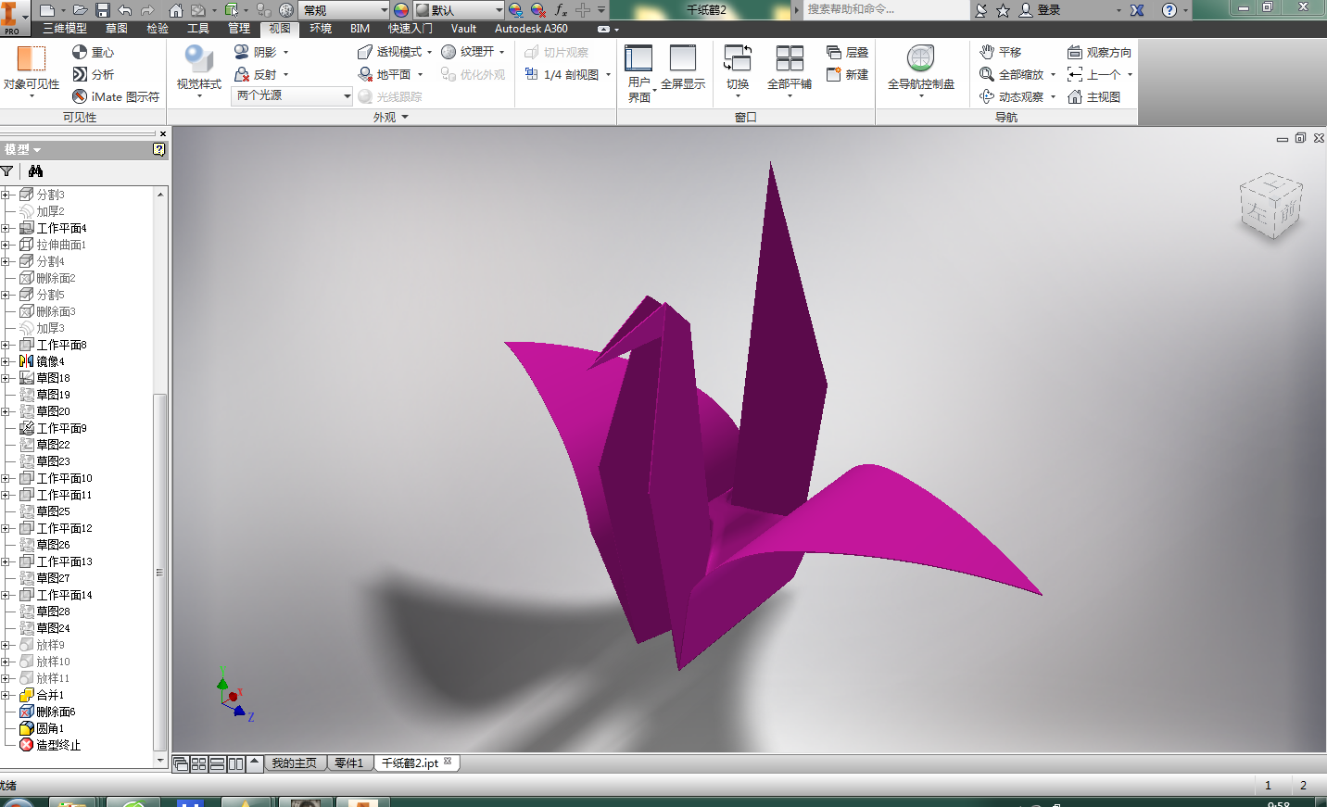Select 圆角1 in model tree
This screenshot has width=1327, height=807.
click(x=50, y=728)
